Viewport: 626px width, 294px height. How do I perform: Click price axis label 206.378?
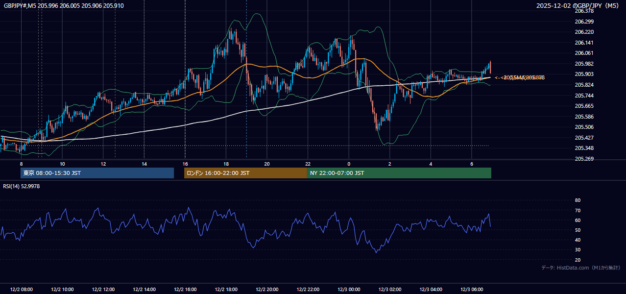[584, 11]
